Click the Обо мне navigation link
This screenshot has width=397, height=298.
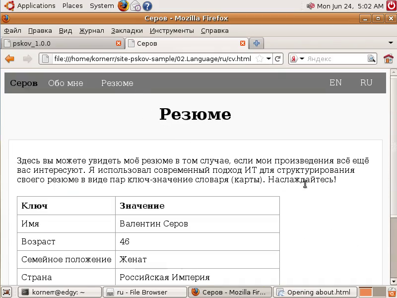click(x=66, y=83)
